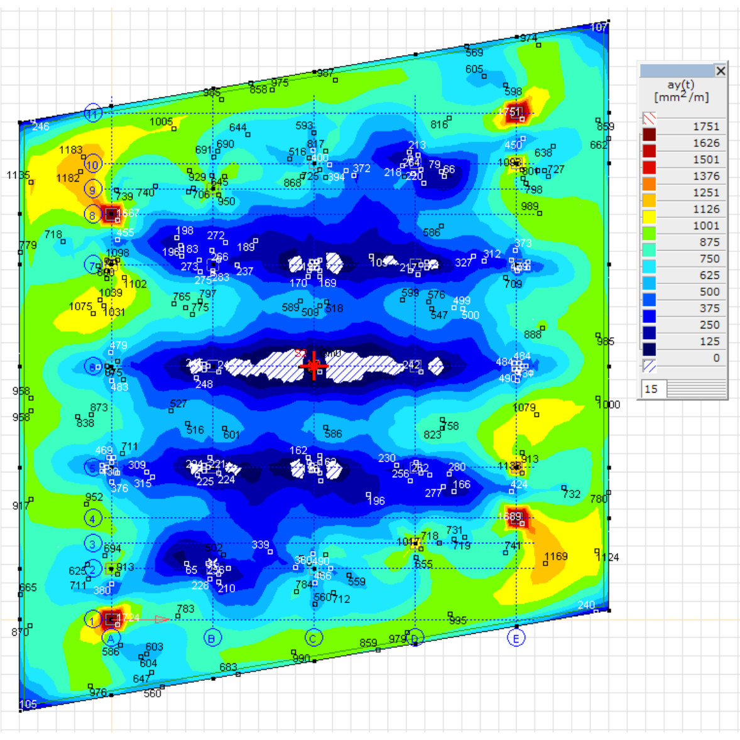
Task: Click the striped slider beside the 15 field
Action: pos(696,389)
